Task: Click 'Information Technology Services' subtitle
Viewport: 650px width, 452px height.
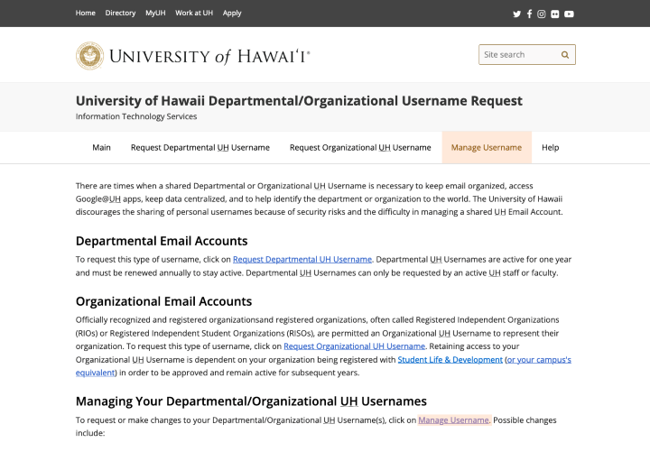Action: pyautogui.click(x=136, y=116)
